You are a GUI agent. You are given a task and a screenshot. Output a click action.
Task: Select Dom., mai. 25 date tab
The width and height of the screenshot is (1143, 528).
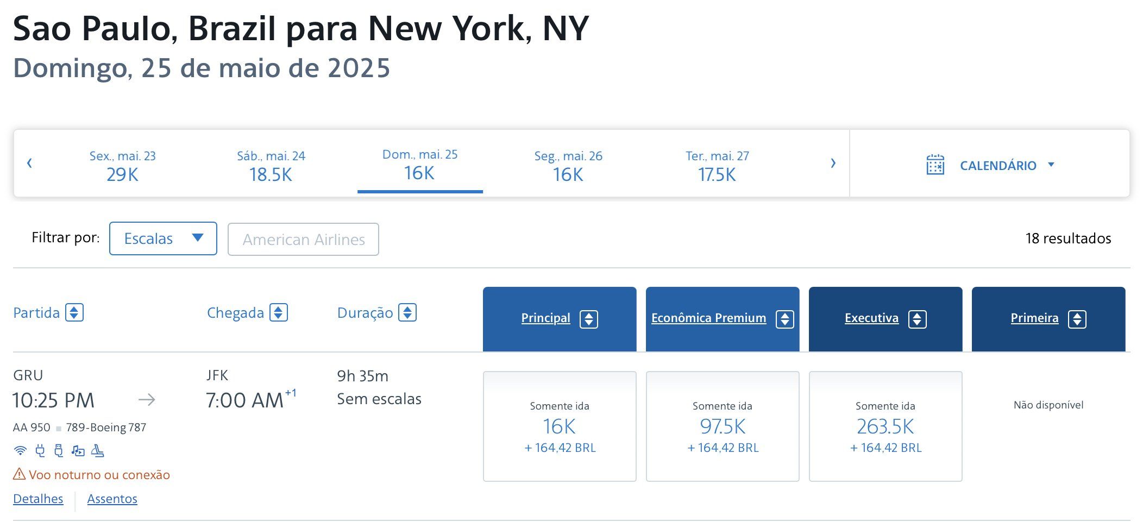pyautogui.click(x=420, y=165)
